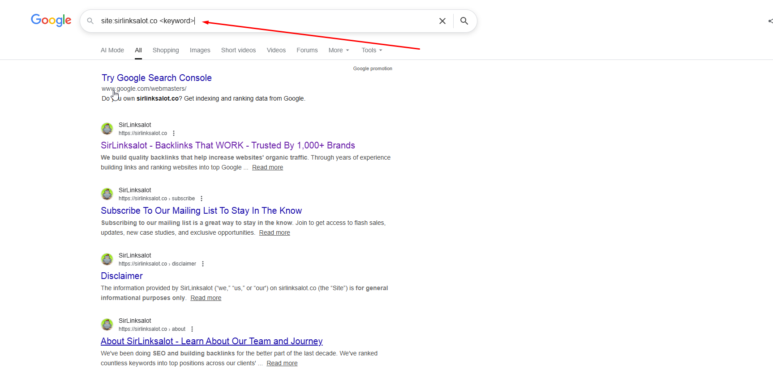Image resolution: width=773 pixels, height=376 pixels.
Task: Click the SirLinksalot favicon on first result
Action: (107, 129)
